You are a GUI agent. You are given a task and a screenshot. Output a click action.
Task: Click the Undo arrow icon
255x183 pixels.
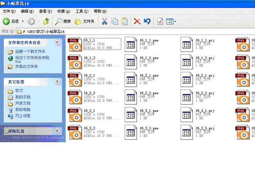click(147, 21)
